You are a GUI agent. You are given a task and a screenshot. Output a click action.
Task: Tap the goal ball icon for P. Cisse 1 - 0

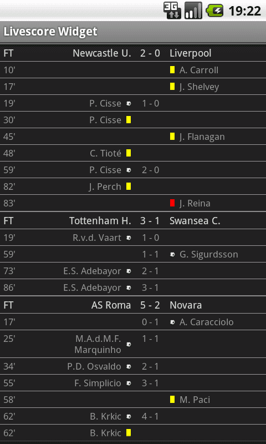129,104
